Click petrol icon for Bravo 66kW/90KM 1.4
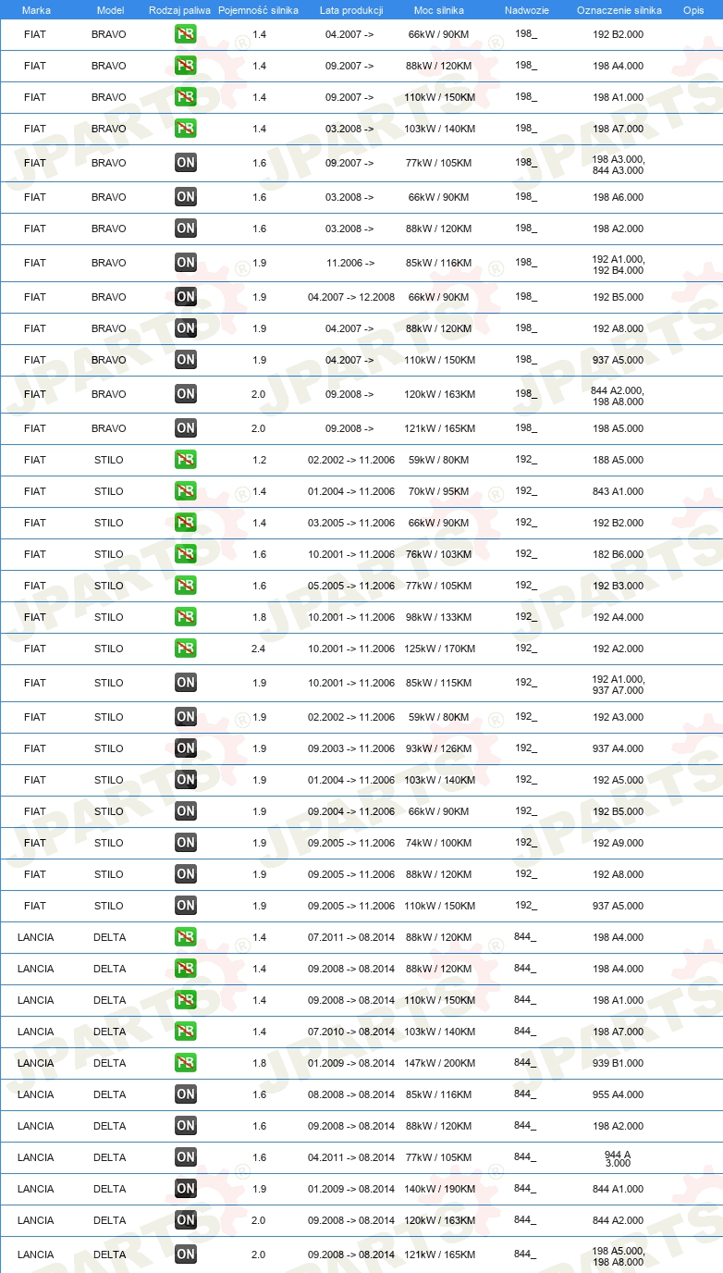Screen dimensions: 723x1273 coord(186,34)
